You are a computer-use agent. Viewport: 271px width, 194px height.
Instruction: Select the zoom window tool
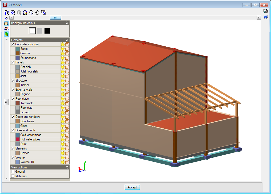[x=31, y=12]
